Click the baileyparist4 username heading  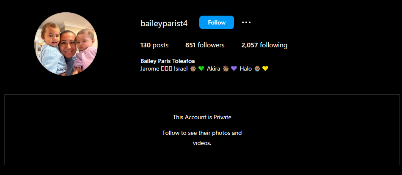pos(164,23)
